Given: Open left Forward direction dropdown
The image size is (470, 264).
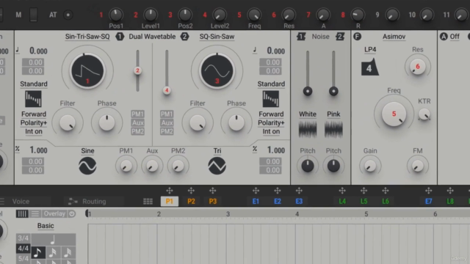Looking at the screenshot, I should [x=34, y=114].
